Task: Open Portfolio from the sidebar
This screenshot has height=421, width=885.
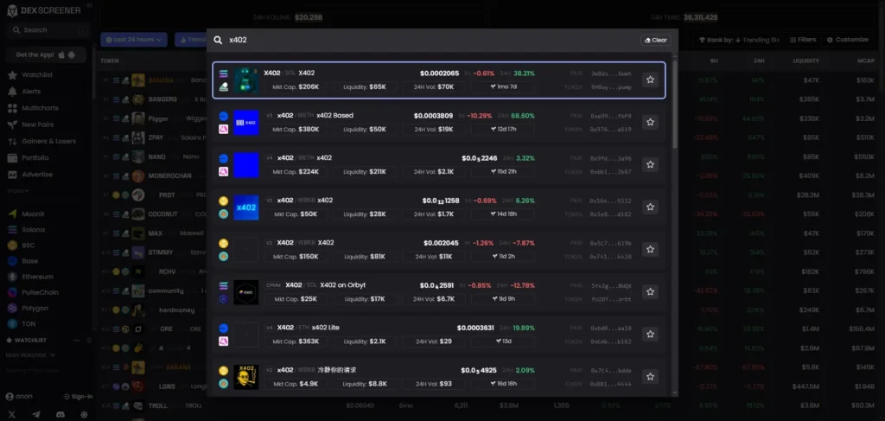Action: click(35, 158)
